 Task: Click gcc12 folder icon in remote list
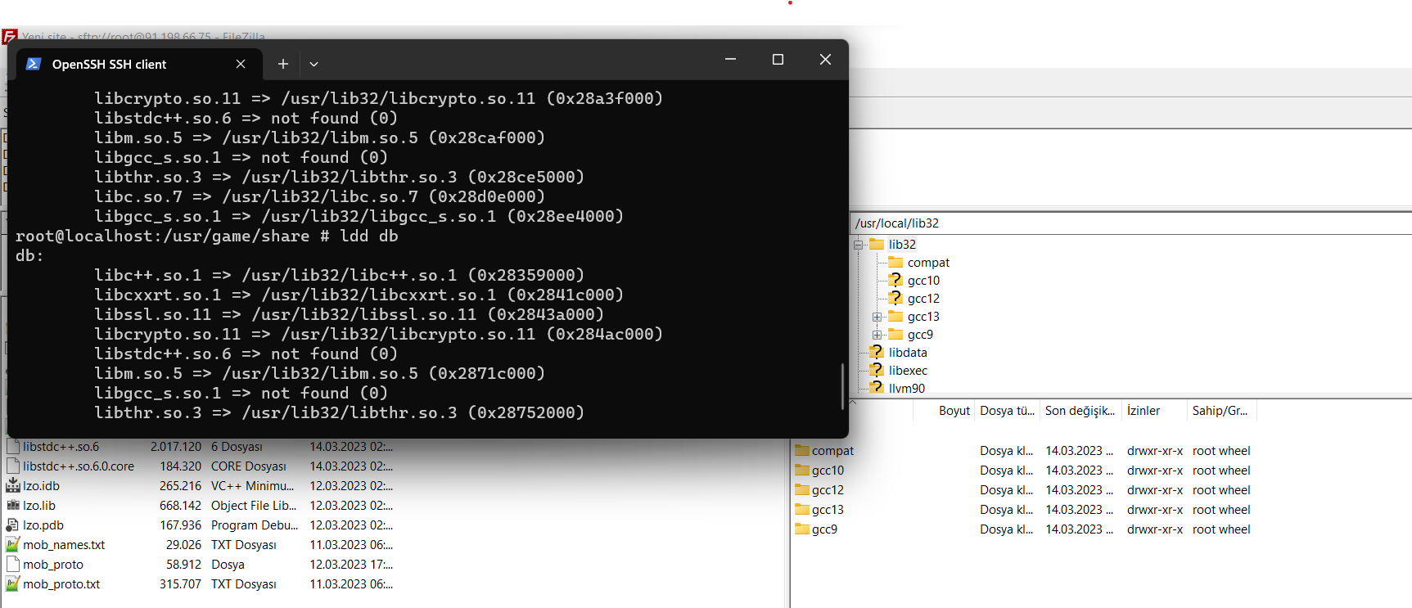[x=802, y=490]
